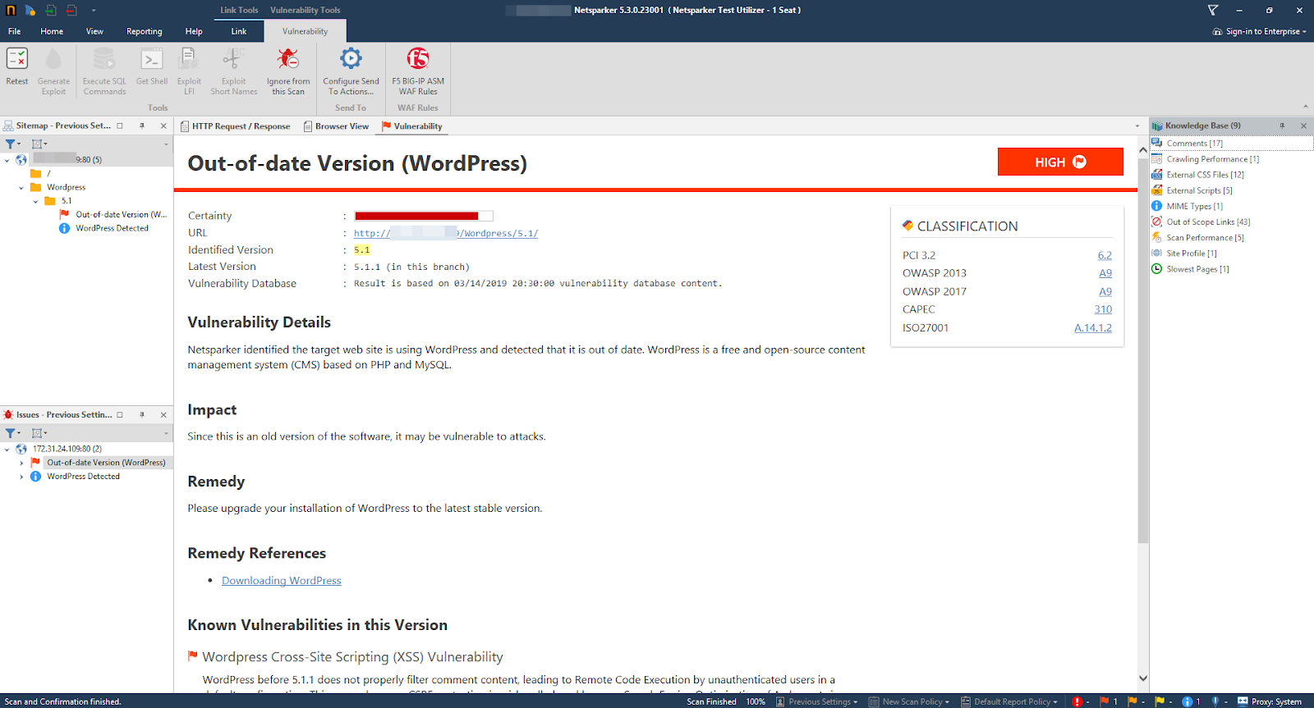Click the new scan shark-fin icon in title bar
This screenshot has width=1314, height=708.
tap(30, 10)
